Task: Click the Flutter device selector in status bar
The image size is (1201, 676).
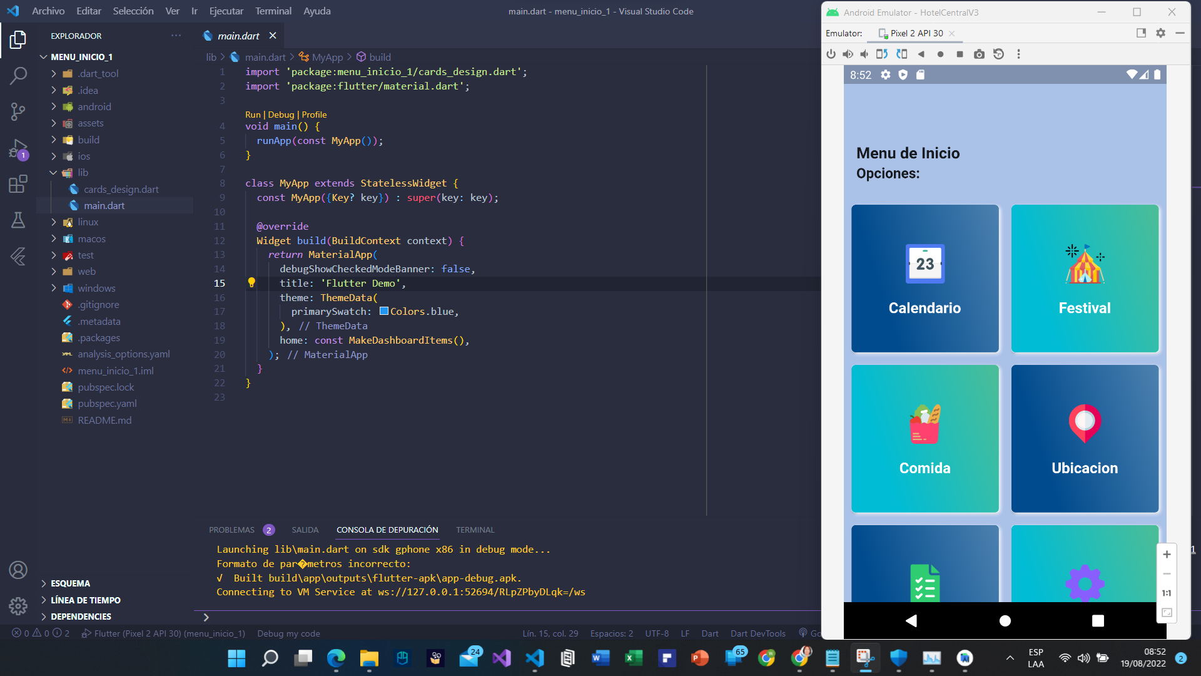Action: point(169,633)
